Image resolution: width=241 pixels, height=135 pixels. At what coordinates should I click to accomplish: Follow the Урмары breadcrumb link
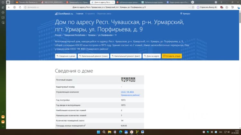[92, 35]
